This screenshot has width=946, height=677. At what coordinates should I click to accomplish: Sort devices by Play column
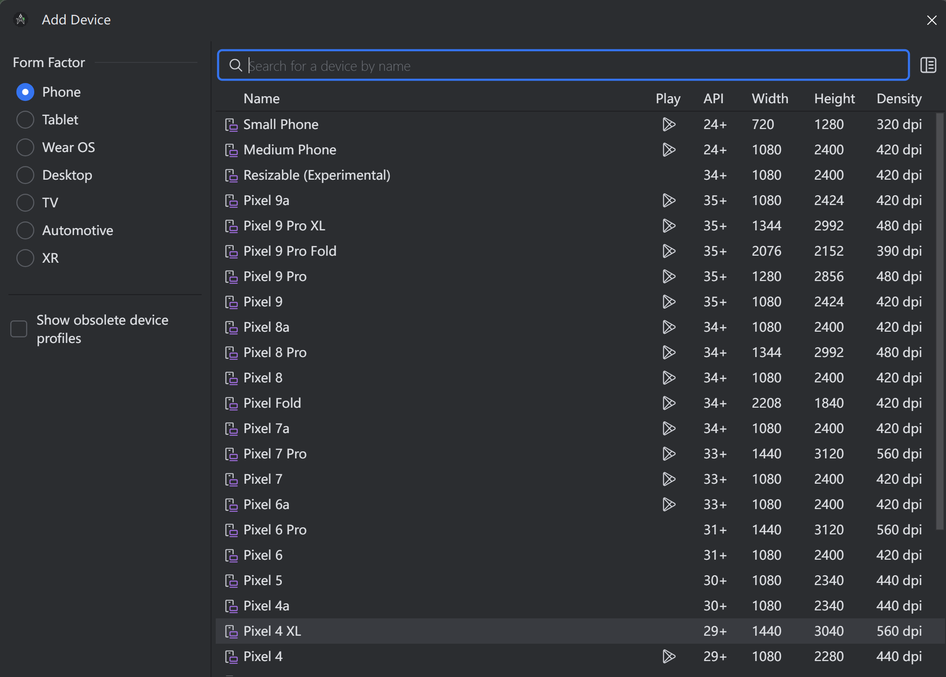point(668,99)
